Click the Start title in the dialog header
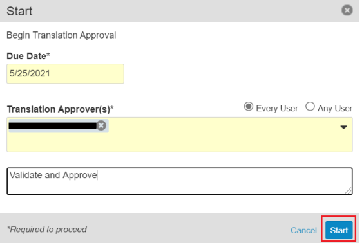Viewport: 364px width, 243px height. click(x=19, y=11)
